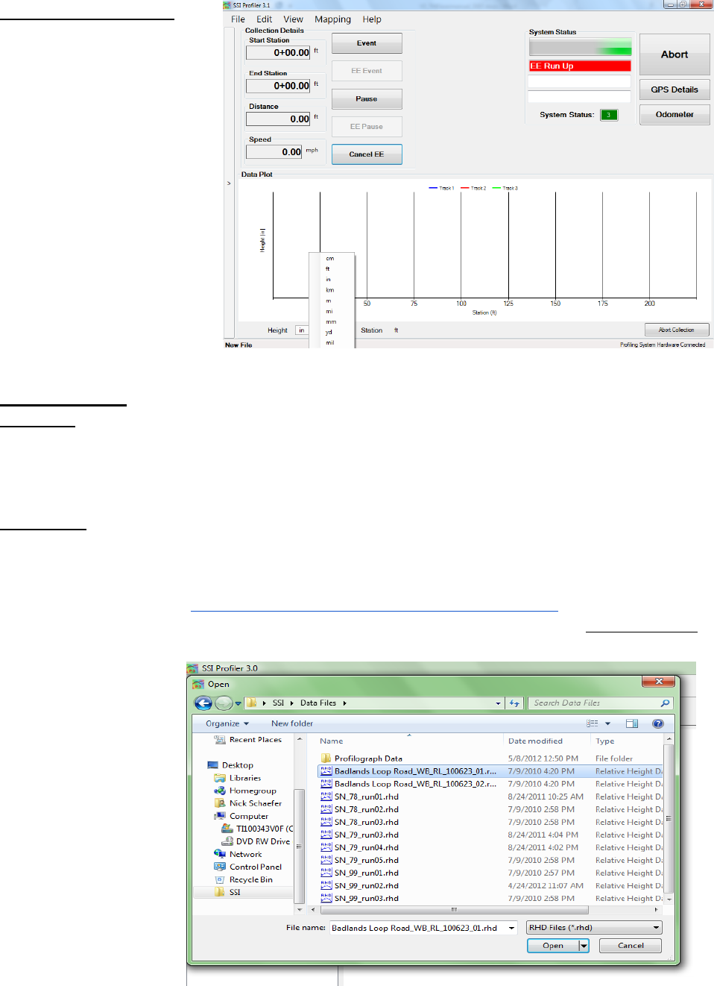Click the green System Status number indicator
Screen dimensions: 714x986
point(609,115)
